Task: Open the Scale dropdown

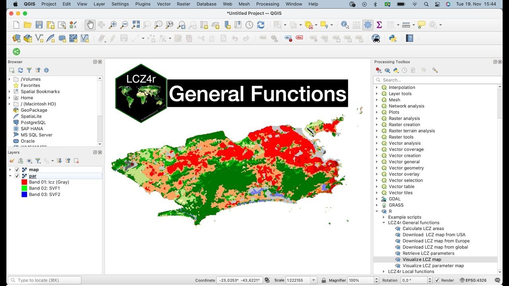Action: tap(314, 280)
